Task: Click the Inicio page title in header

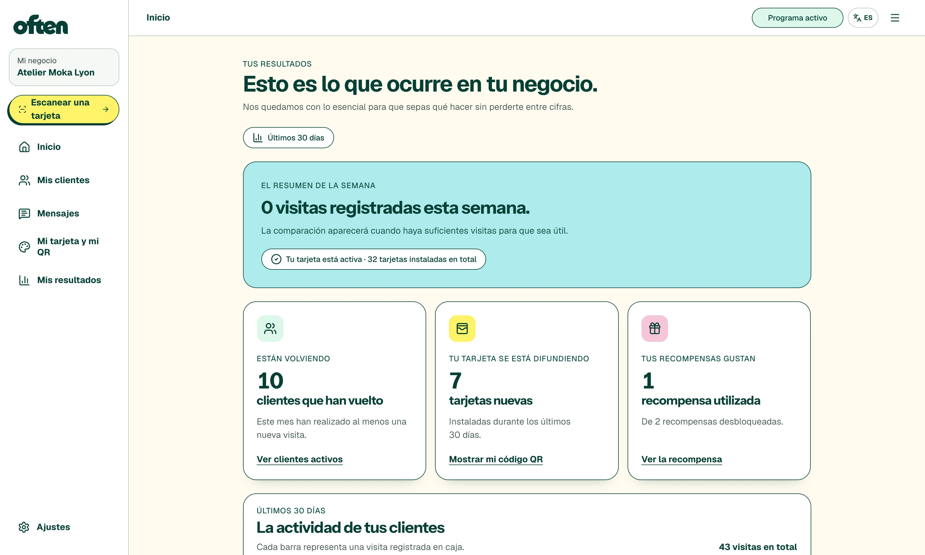Action: pyautogui.click(x=158, y=17)
